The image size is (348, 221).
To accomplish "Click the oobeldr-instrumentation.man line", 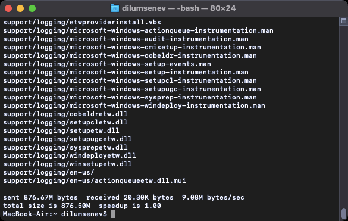I will coord(130,55).
